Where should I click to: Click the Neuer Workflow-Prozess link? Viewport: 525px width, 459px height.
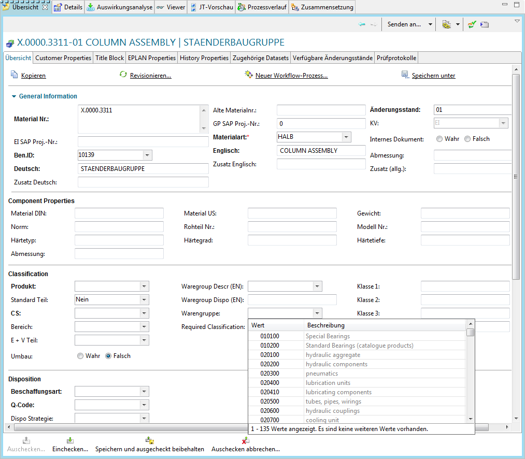[291, 76]
